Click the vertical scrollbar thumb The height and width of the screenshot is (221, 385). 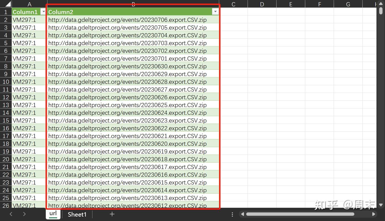(x=381, y=11)
